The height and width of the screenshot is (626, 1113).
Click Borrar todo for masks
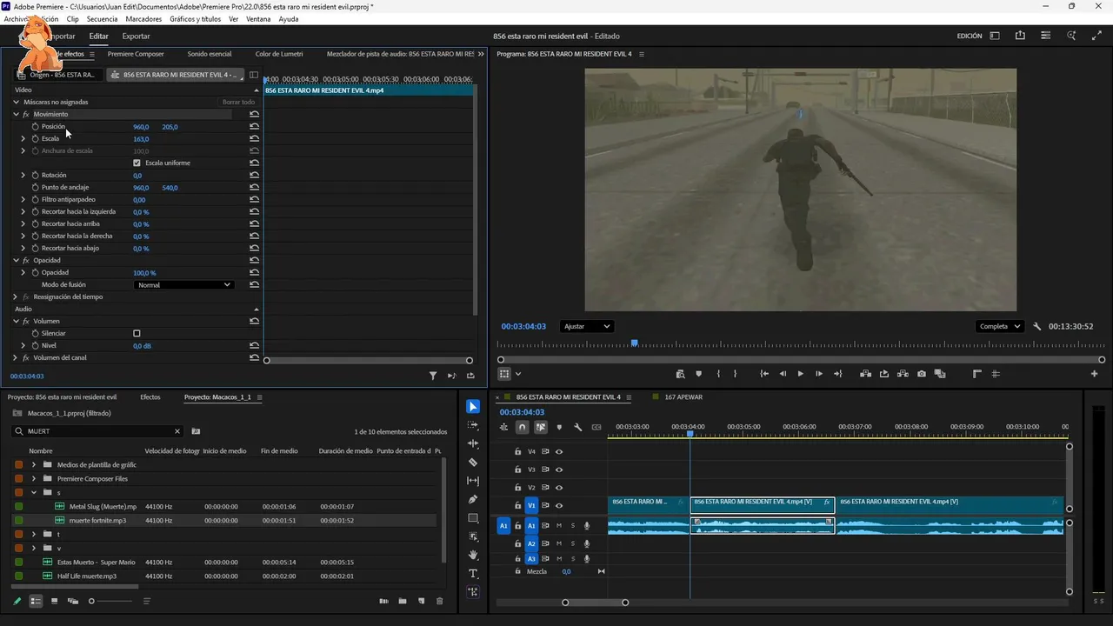coord(238,103)
